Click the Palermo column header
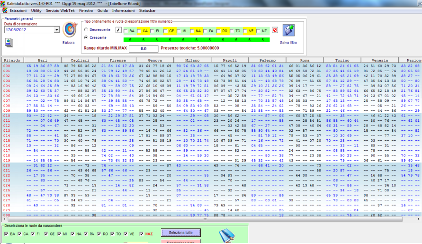 (267, 60)
